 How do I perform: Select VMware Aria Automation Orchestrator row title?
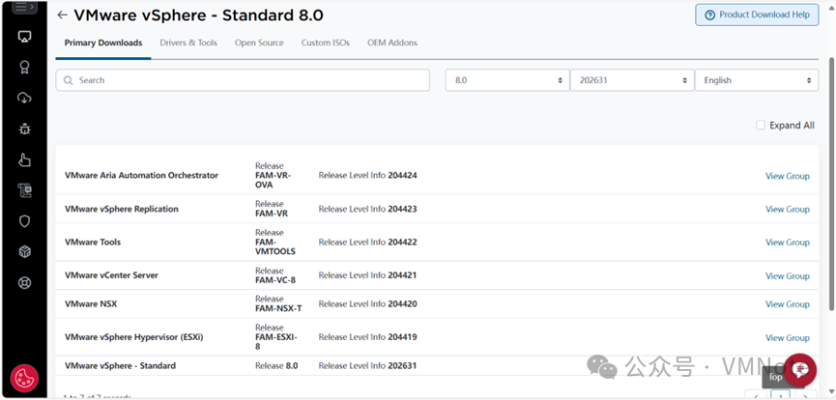(141, 176)
